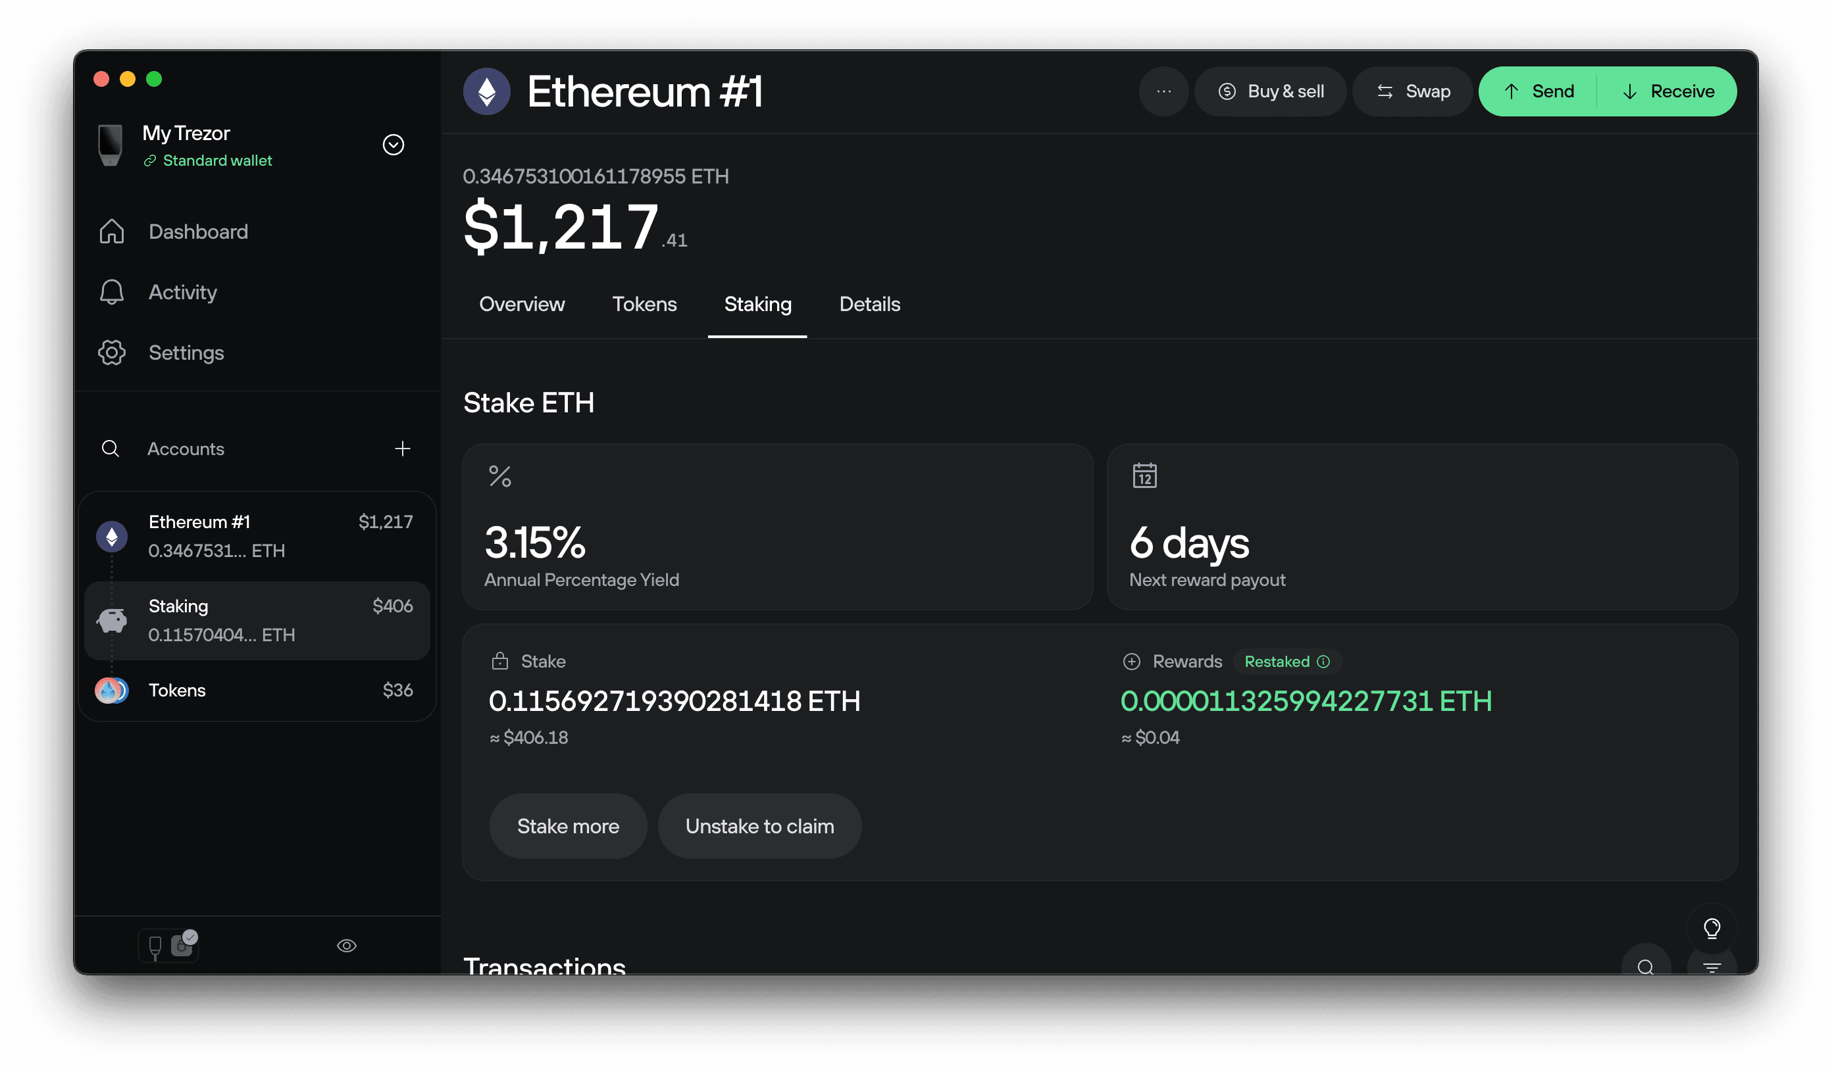Go to the Activity section
This screenshot has height=1072, width=1832.
coord(182,292)
